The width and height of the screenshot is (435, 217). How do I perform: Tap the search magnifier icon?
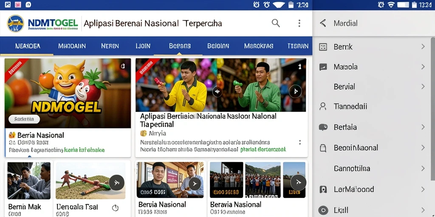pyautogui.click(x=275, y=23)
